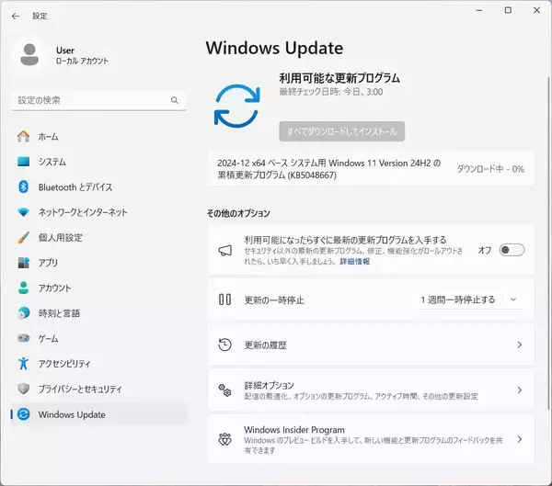Screen dimensions: 552x486
Task: Click the 更新の履歴 row
Action: [371, 345]
